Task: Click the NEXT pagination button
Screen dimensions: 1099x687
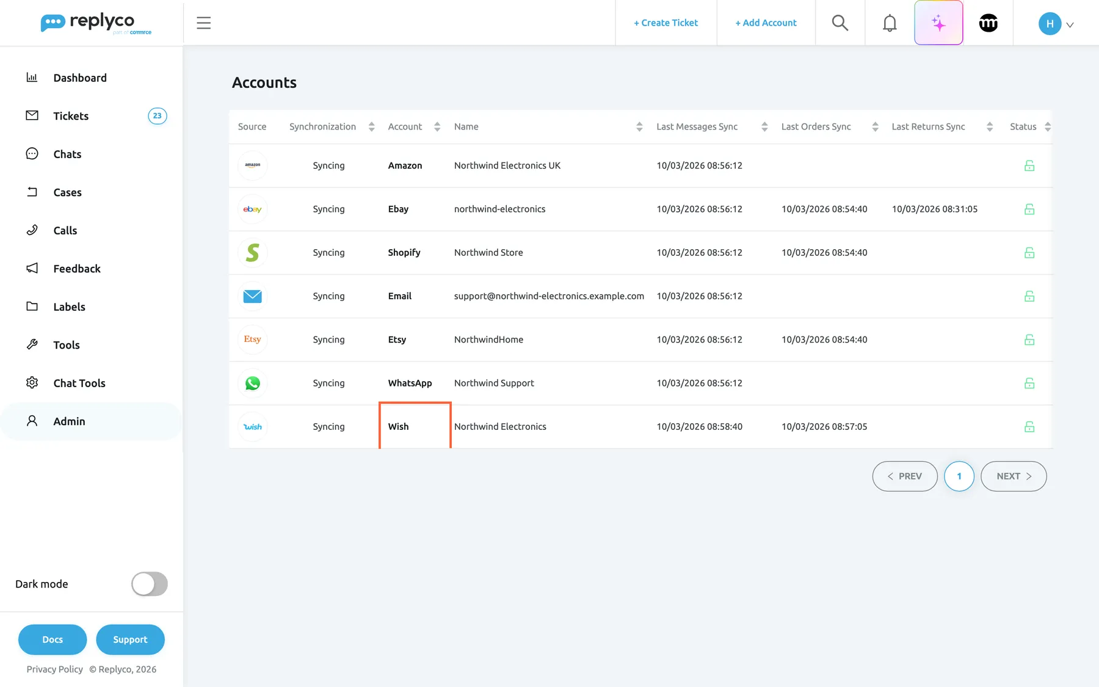Action: tap(1014, 476)
